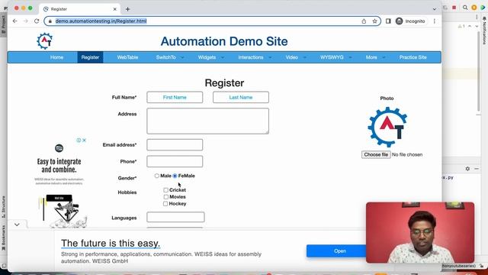This screenshot has height=275, width=488.
Task: Expand the SwitchTo menu
Action: point(169,57)
